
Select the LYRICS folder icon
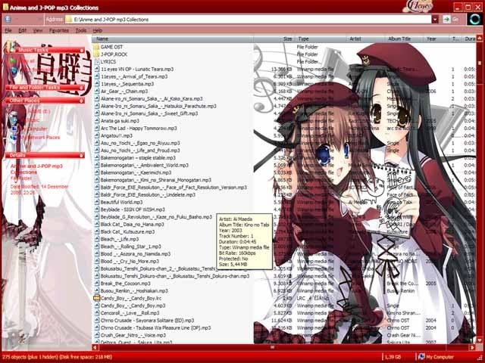[96, 62]
